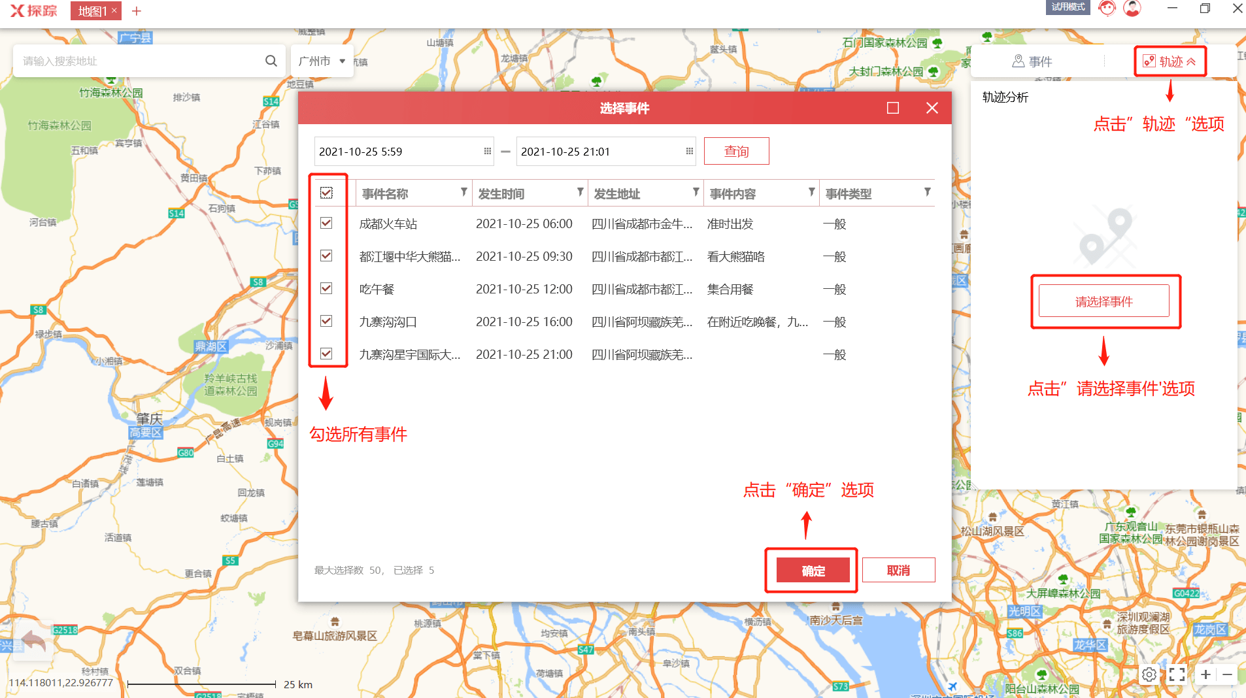
Task: Collapse the 轨迹 panel tab
Action: (x=1170, y=61)
